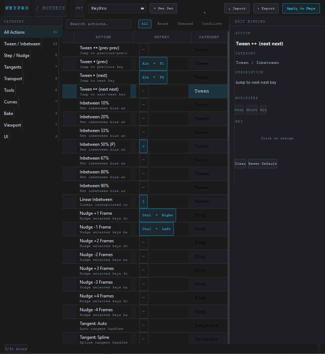This screenshot has width=325, height=354.
Task: Click empty hotkey cell for Nudge +2 Frames
Action: [x=143, y=243]
